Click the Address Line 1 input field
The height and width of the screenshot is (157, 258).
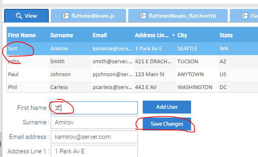coord(94,151)
